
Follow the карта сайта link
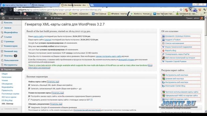click(38, 36)
